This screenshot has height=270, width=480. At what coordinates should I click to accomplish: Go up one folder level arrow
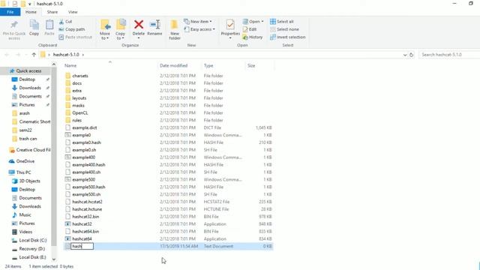click(34, 55)
